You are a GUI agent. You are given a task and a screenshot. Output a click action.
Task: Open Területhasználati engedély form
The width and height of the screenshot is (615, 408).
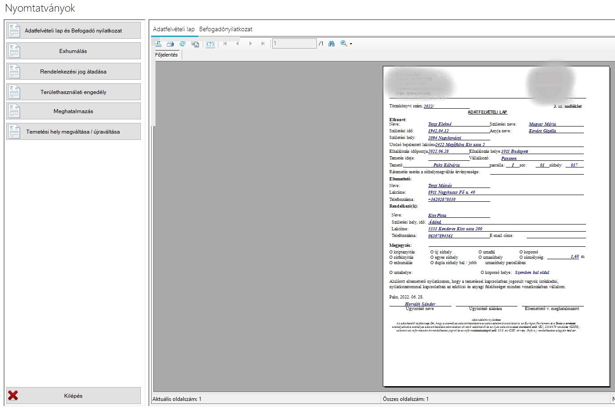74,92
